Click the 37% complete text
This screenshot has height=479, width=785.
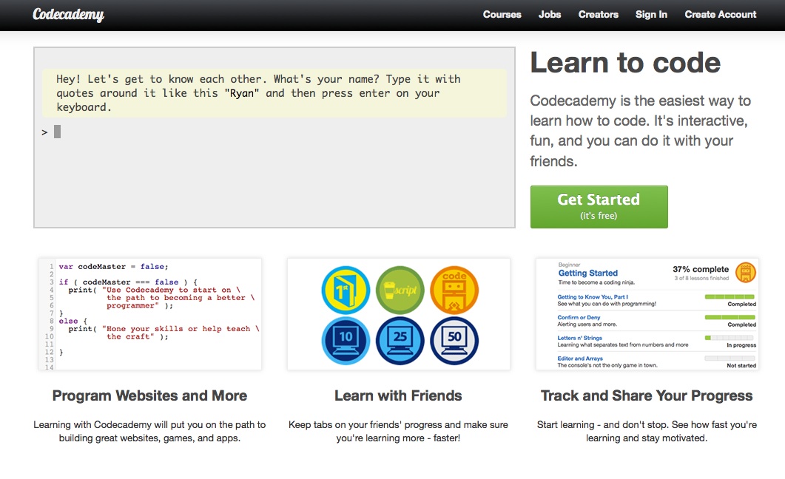click(701, 269)
